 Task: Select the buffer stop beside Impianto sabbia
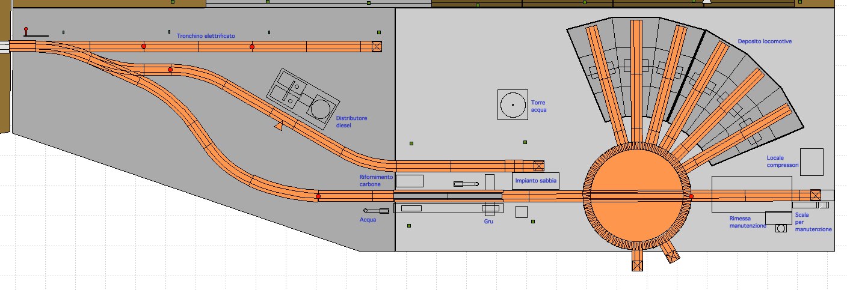(538, 166)
